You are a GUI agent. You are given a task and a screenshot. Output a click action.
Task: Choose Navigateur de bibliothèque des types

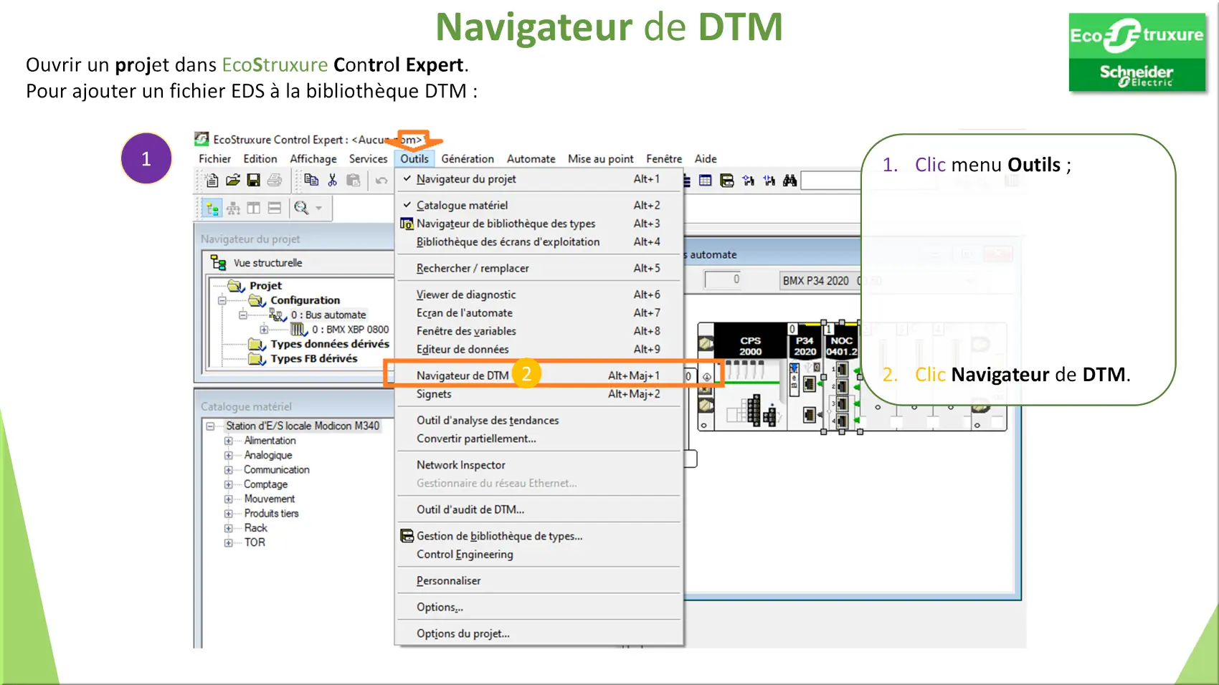click(539, 224)
